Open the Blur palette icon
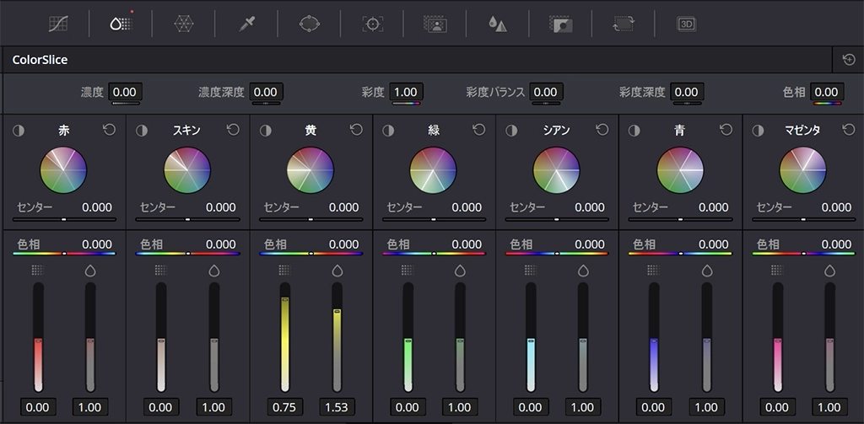This screenshot has width=864, height=424. coord(498,24)
